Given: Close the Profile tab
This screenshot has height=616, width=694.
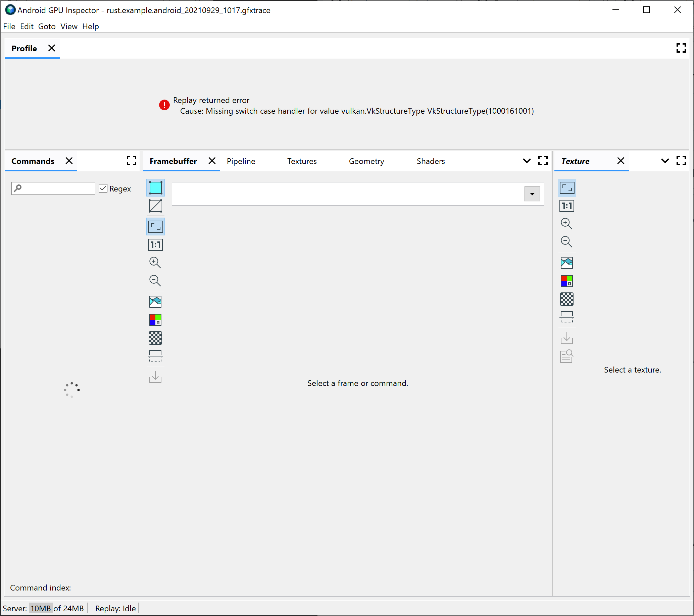Looking at the screenshot, I should (x=52, y=48).
